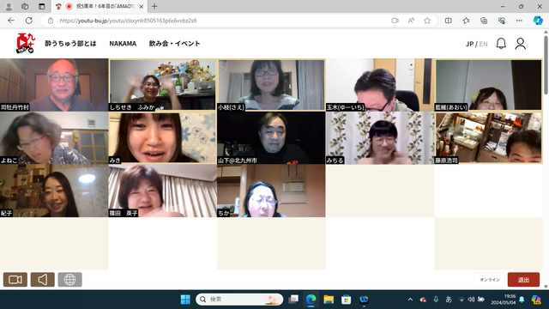
Task: Open the notifications bell
Action: [x=501, y=44]
